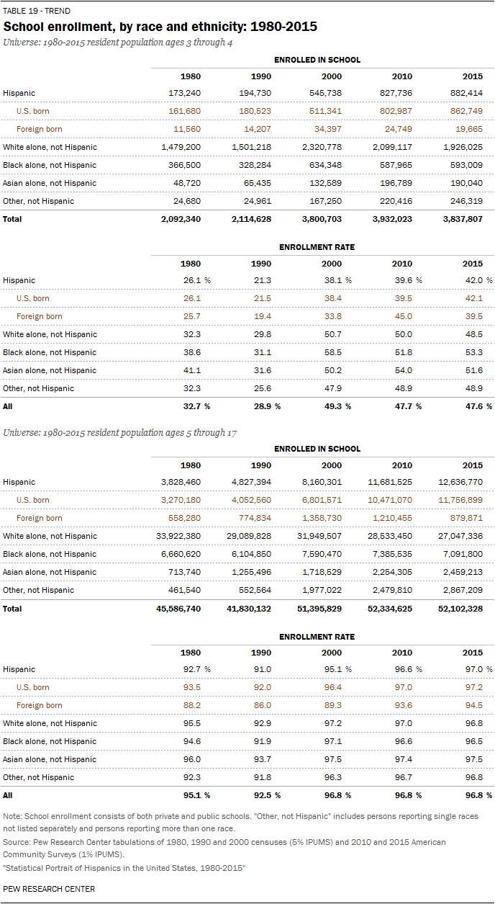
Task: Click the "TABLE 19 - TREND" label
Action: click(35, 11)
